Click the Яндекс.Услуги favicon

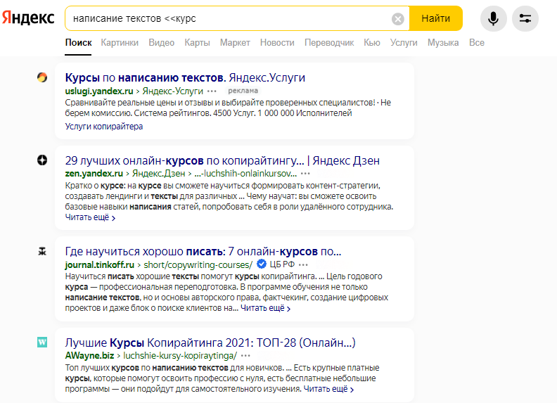click(42, 77)
